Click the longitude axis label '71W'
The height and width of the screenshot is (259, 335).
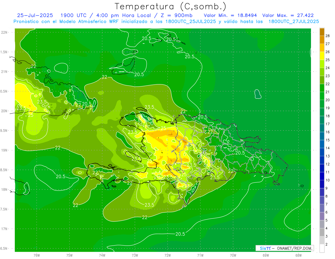click(200, 255)
